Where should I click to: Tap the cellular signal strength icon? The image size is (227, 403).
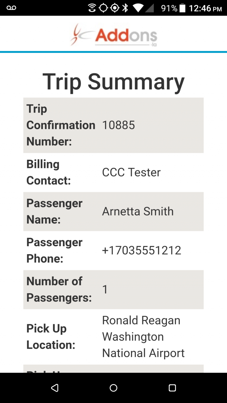point(150,8)
